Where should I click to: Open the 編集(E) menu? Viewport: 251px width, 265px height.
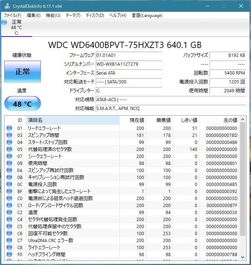(34, 16)
